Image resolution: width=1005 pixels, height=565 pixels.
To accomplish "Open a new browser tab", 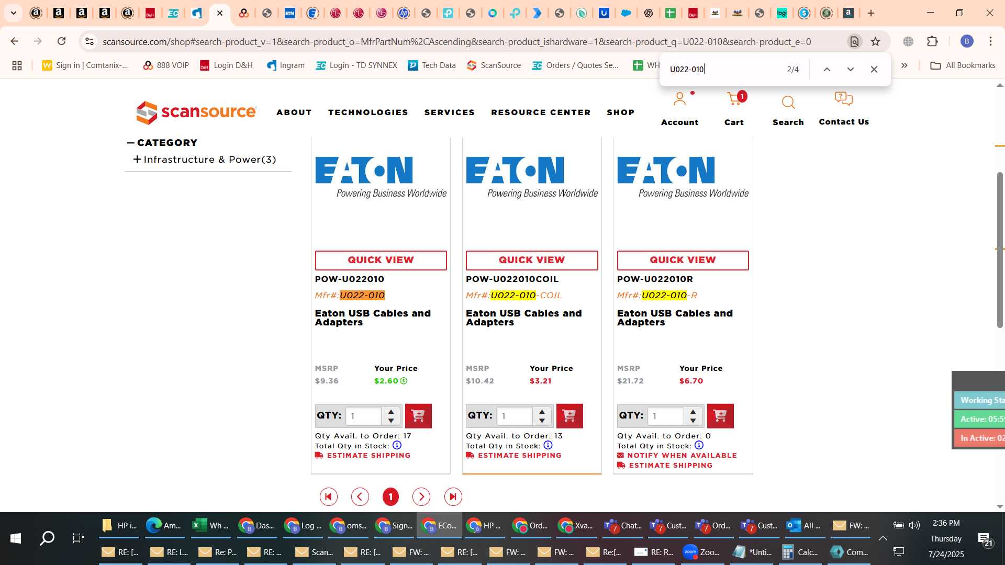I will 871,13.
